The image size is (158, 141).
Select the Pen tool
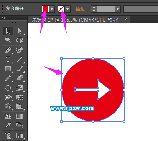tap(8, 50)
